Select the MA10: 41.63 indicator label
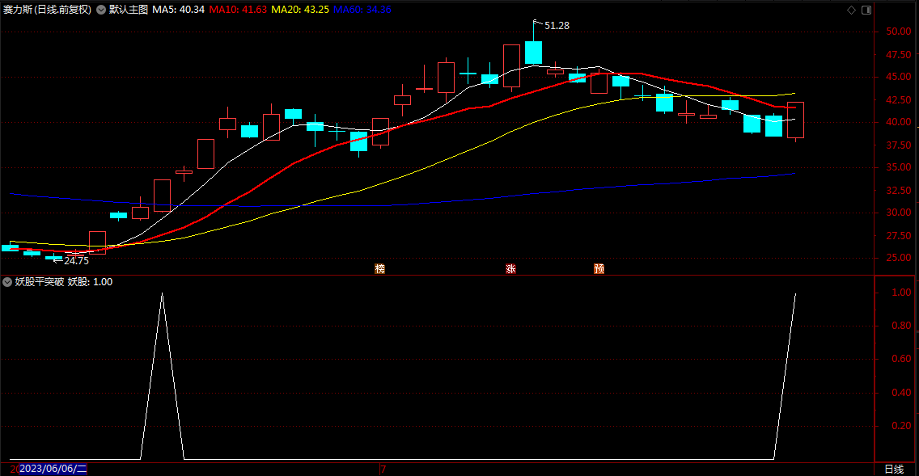919x476 pixels. 238,10
